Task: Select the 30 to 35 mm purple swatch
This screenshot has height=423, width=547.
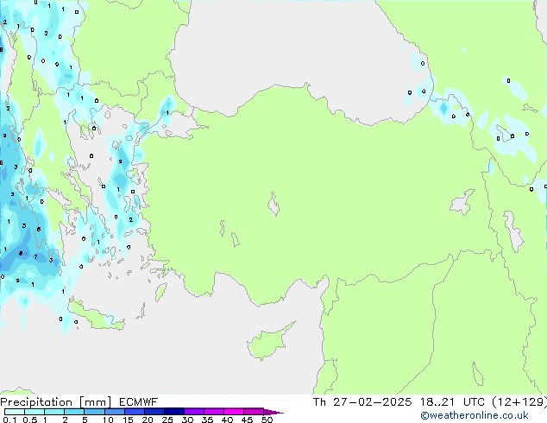Action: point(194,412)
